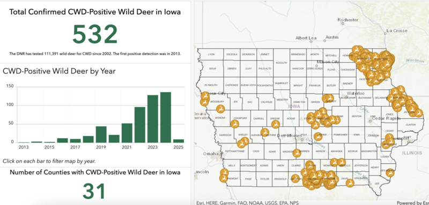Select the upper deer marker in Mills County

pos(224,172)
